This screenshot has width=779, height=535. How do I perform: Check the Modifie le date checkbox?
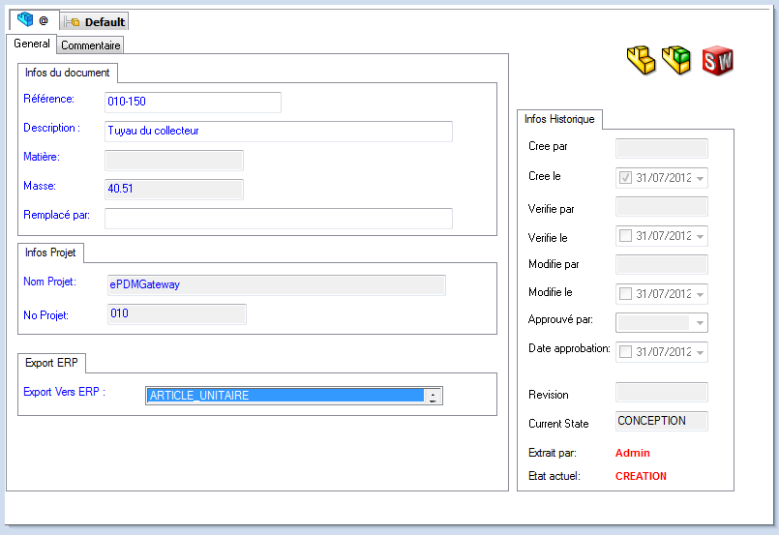click(x=625, y=294)
